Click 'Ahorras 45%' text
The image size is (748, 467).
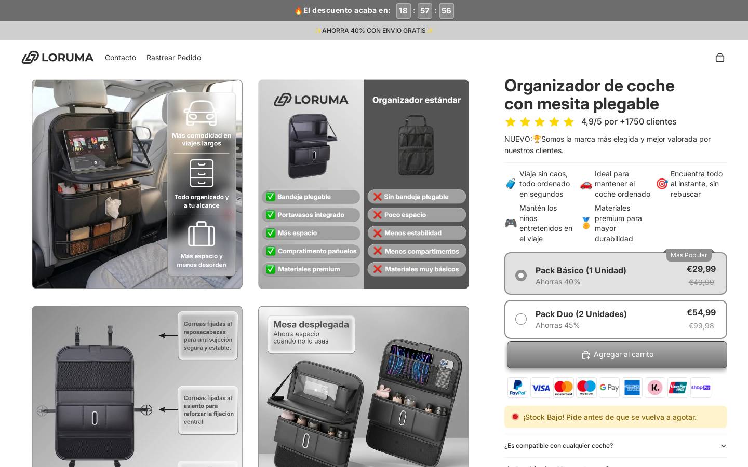pyautogui.click(x=557, y=325)
